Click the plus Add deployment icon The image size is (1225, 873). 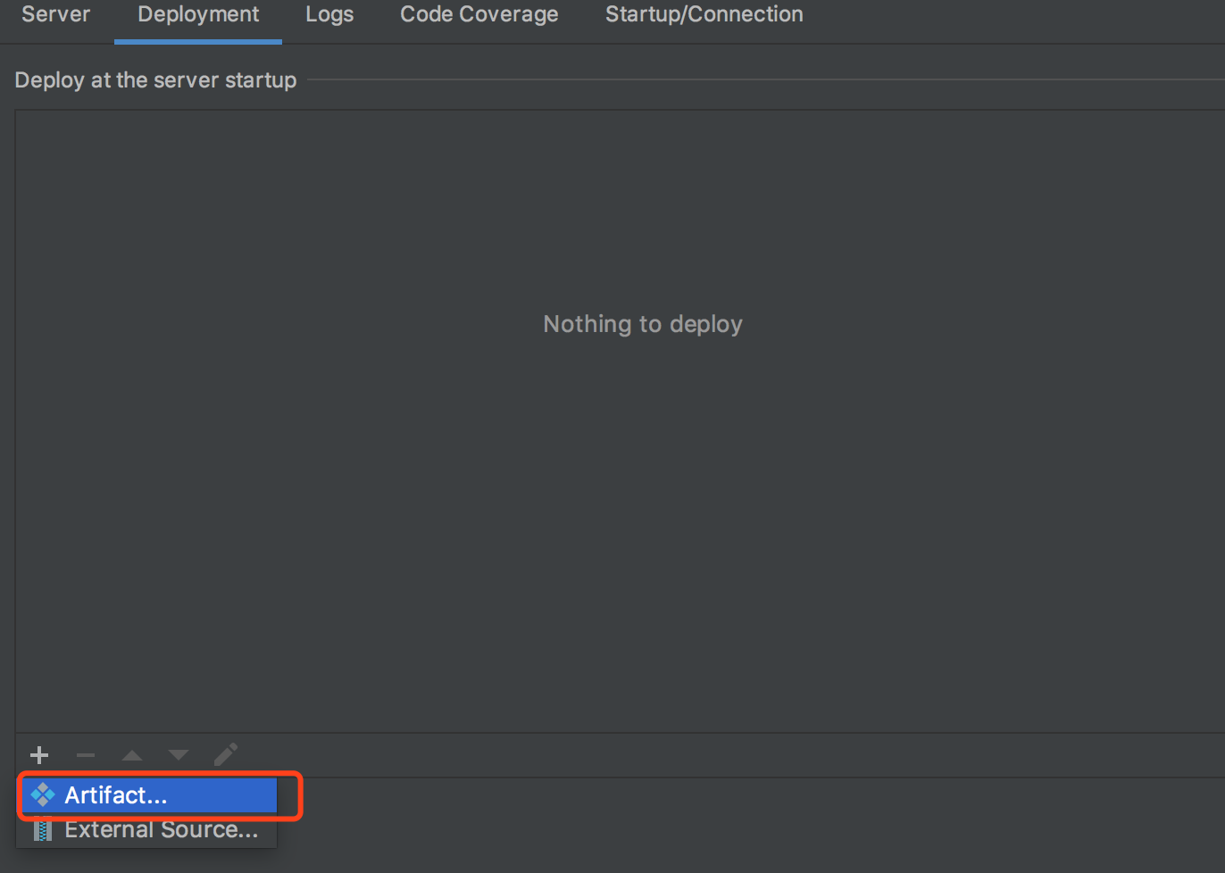tap(39, 755)
